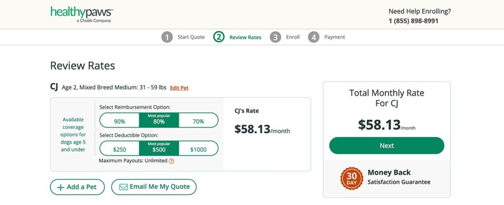504x205 pixels.
Task: Select 70% reimbursement option
Action: [198, 120]
